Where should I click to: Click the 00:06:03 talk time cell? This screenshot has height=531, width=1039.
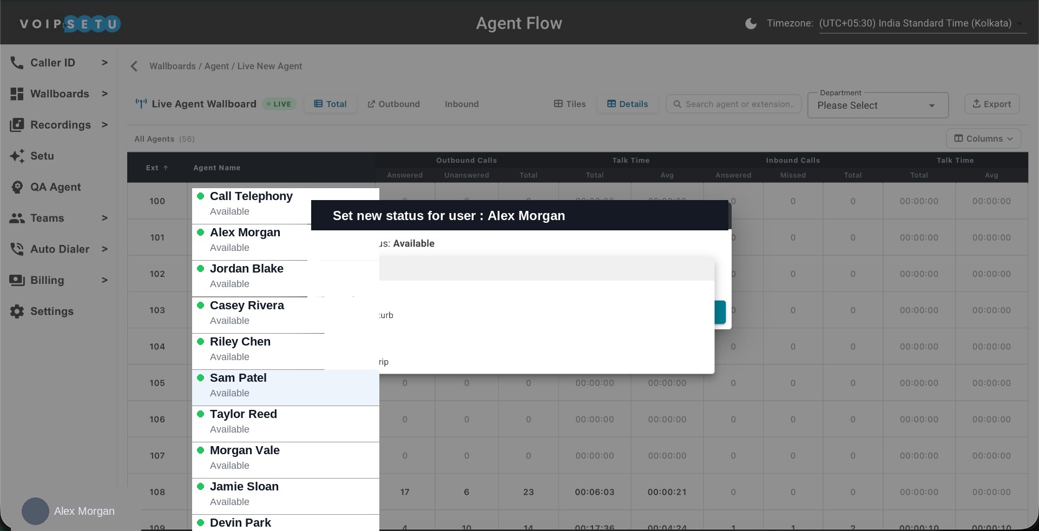coord(594,492)
